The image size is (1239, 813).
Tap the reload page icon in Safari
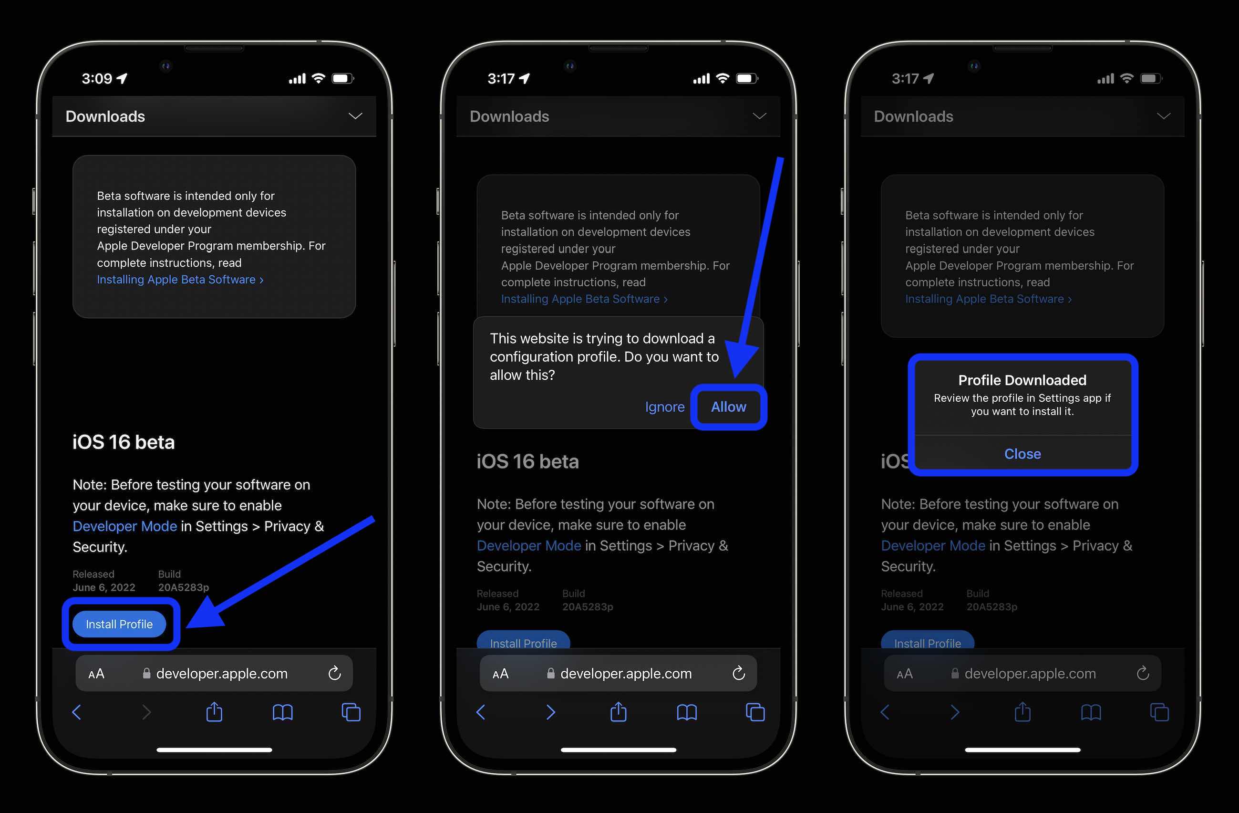(x=335, y=672)
